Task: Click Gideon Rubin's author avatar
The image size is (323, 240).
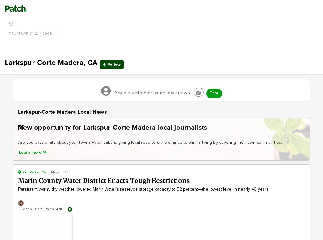Action: (21, 203)
